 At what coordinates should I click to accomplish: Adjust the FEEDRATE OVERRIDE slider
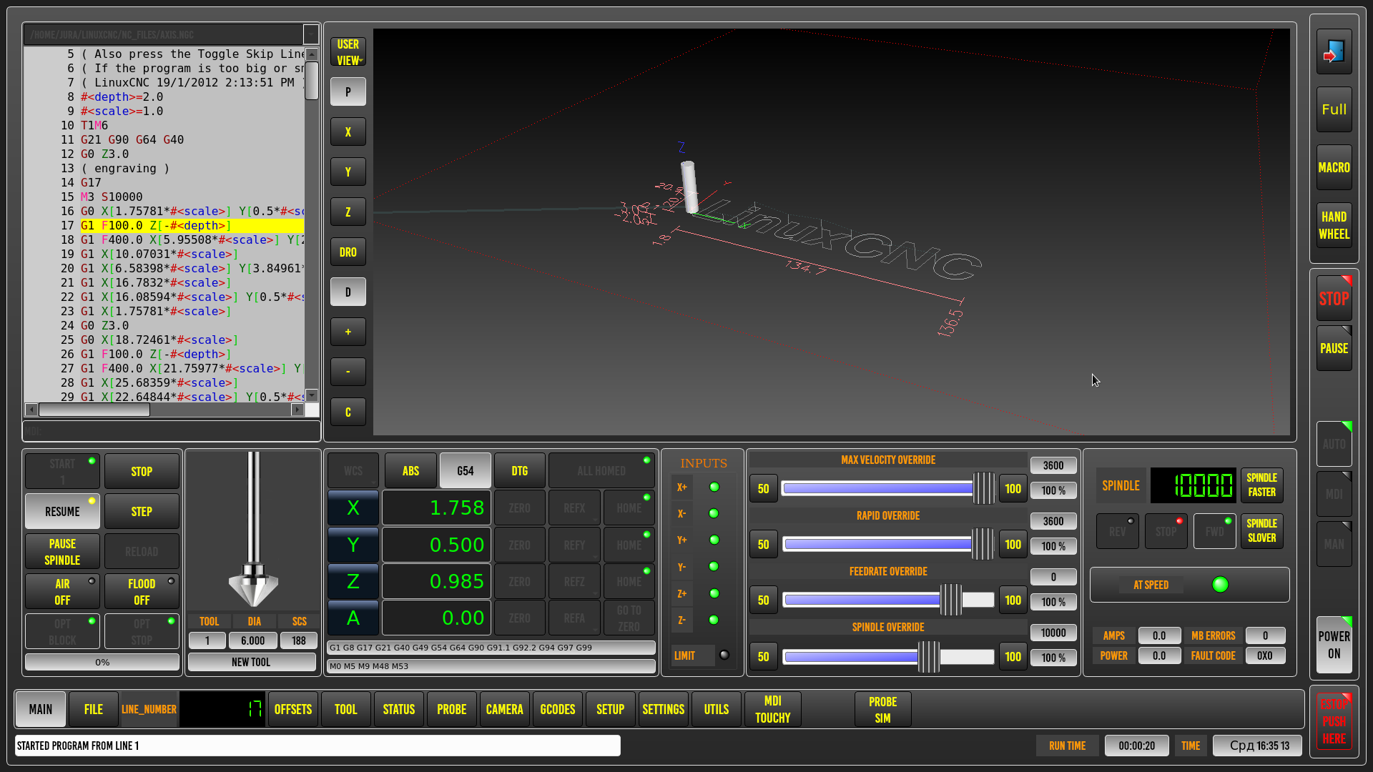888,600
